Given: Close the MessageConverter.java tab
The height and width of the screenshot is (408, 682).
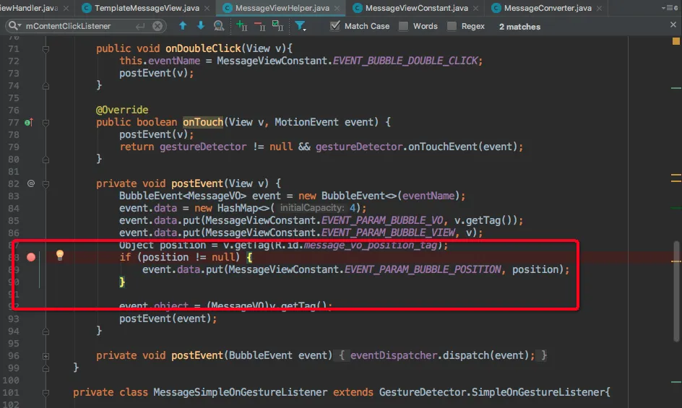Looking at the screenshot, I should click(600, 8).
